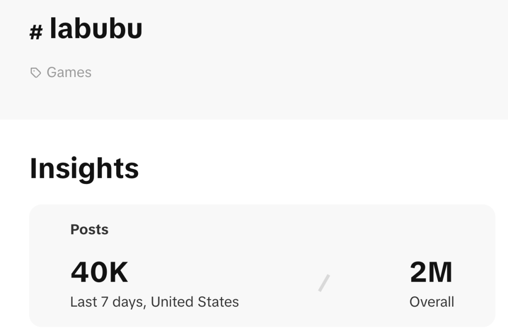The image size is (508, 331).
Task: Click the Overall label under 2M
Action: click(431, 302)
